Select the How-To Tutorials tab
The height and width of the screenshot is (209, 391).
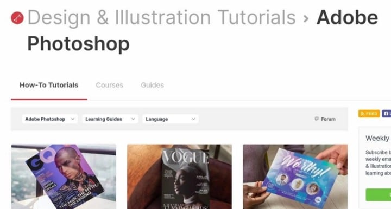49,85
